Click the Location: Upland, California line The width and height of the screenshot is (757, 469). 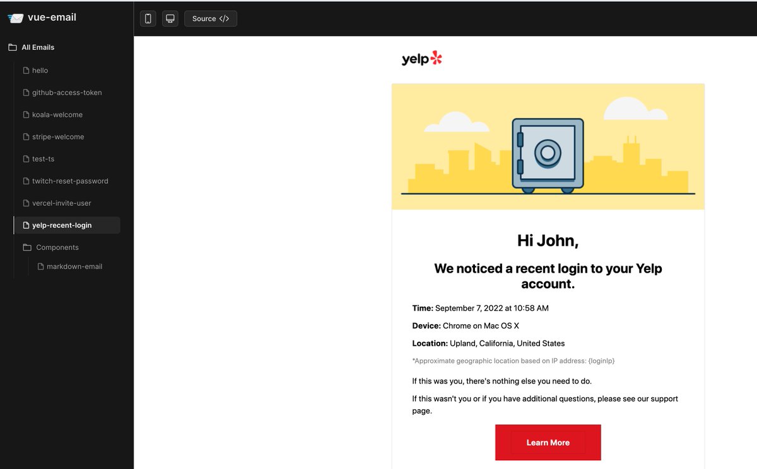[488, 344]
